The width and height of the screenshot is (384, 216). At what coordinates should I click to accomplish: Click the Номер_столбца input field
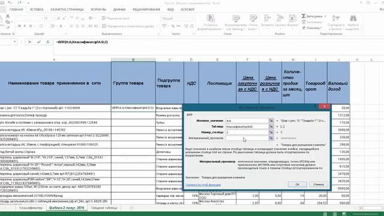[x=247, y=132]
